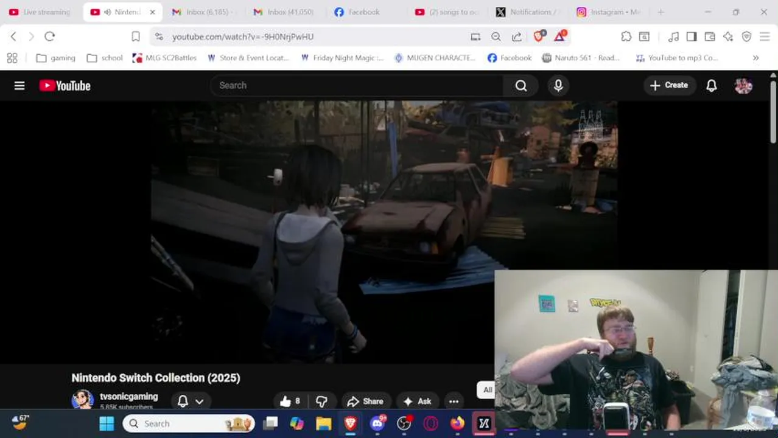Expand the subscription notification bell dropdown

tap(190, 401)
